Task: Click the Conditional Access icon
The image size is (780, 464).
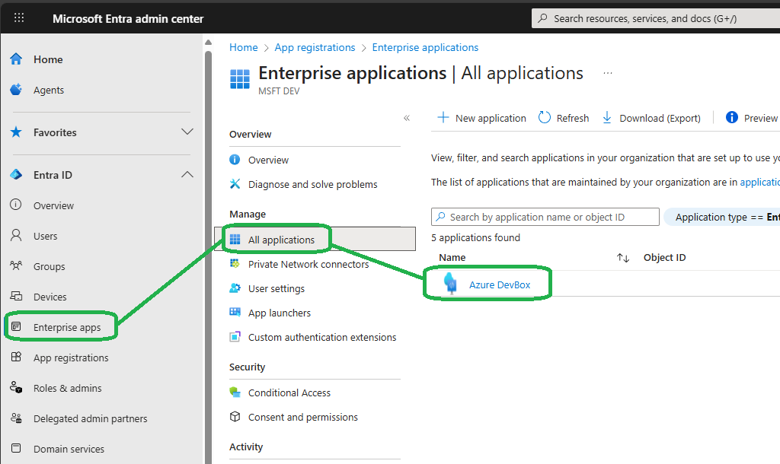Action: tap(235, 392)
